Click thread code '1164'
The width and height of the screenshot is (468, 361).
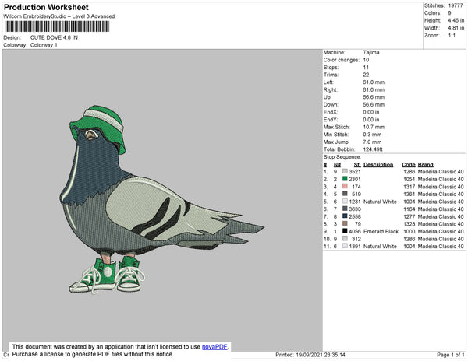(x=409, y=209)
